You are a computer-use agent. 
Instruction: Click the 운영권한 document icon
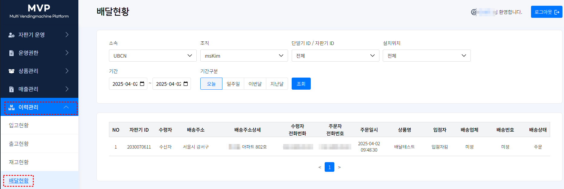11,53
